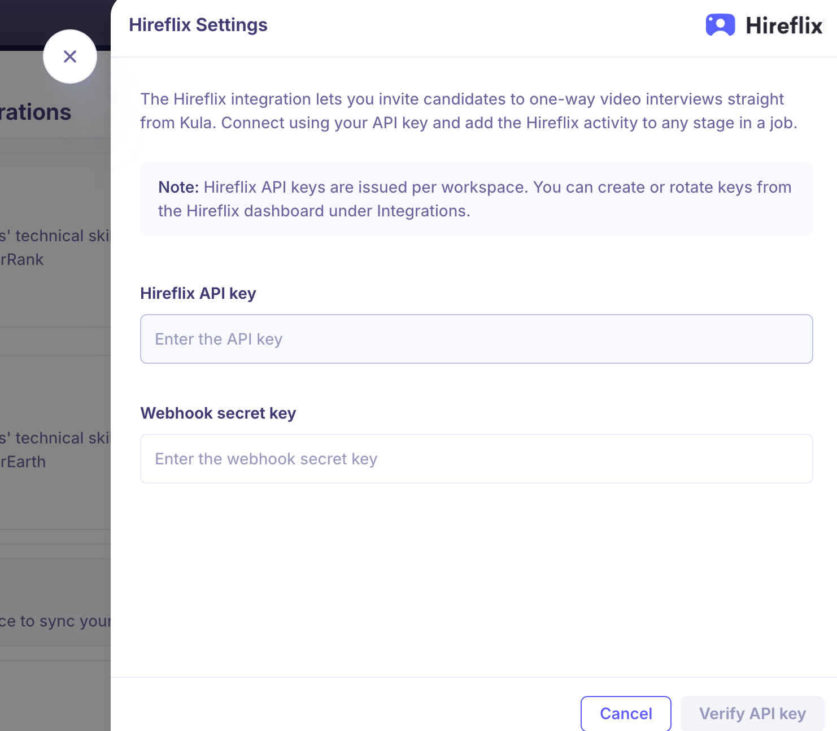Click the dimmed HackerEarth text behind panel
The image size is (837, 731).
[x=24, y=462]
